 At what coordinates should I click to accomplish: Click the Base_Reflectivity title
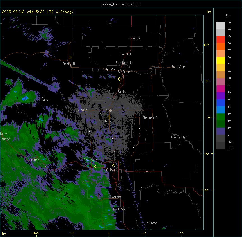pyautogui.click(x=121, y=4)
